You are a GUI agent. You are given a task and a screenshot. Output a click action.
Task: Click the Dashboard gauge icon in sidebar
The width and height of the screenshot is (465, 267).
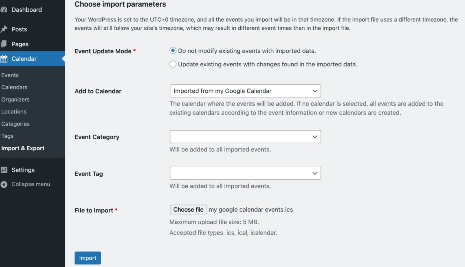point(4,9)
